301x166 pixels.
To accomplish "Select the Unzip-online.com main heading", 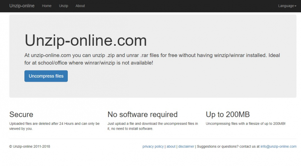I will click(86, 40).
